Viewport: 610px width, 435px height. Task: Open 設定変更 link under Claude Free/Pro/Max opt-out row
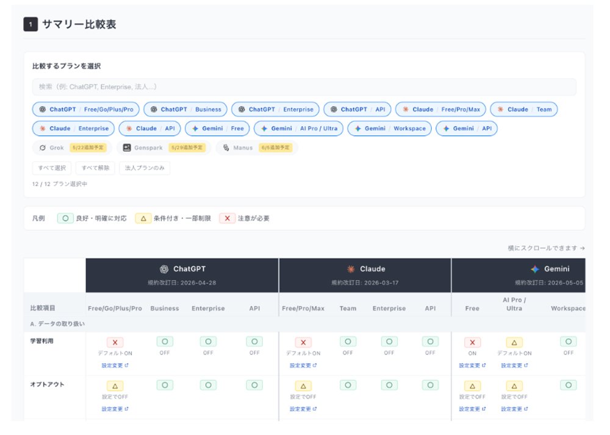pos(303,409)
